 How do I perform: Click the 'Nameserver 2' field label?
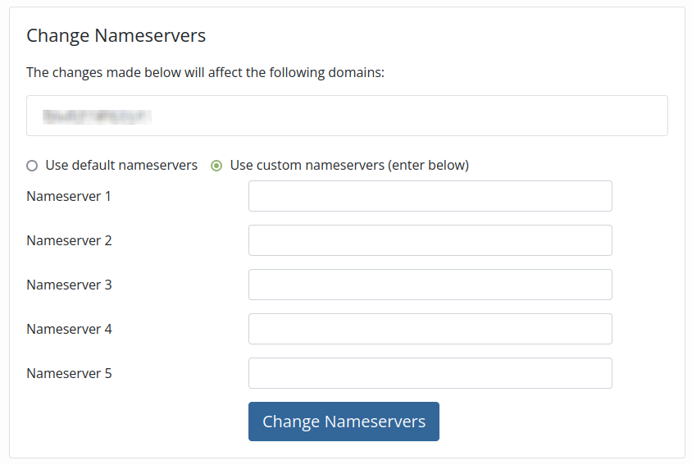pos(70,240)
